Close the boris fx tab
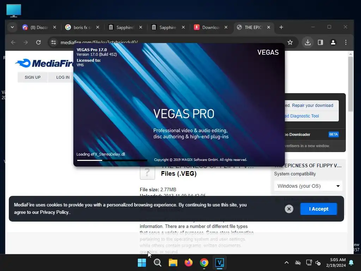This screenshot has height=271, width=361. [98, 27]
